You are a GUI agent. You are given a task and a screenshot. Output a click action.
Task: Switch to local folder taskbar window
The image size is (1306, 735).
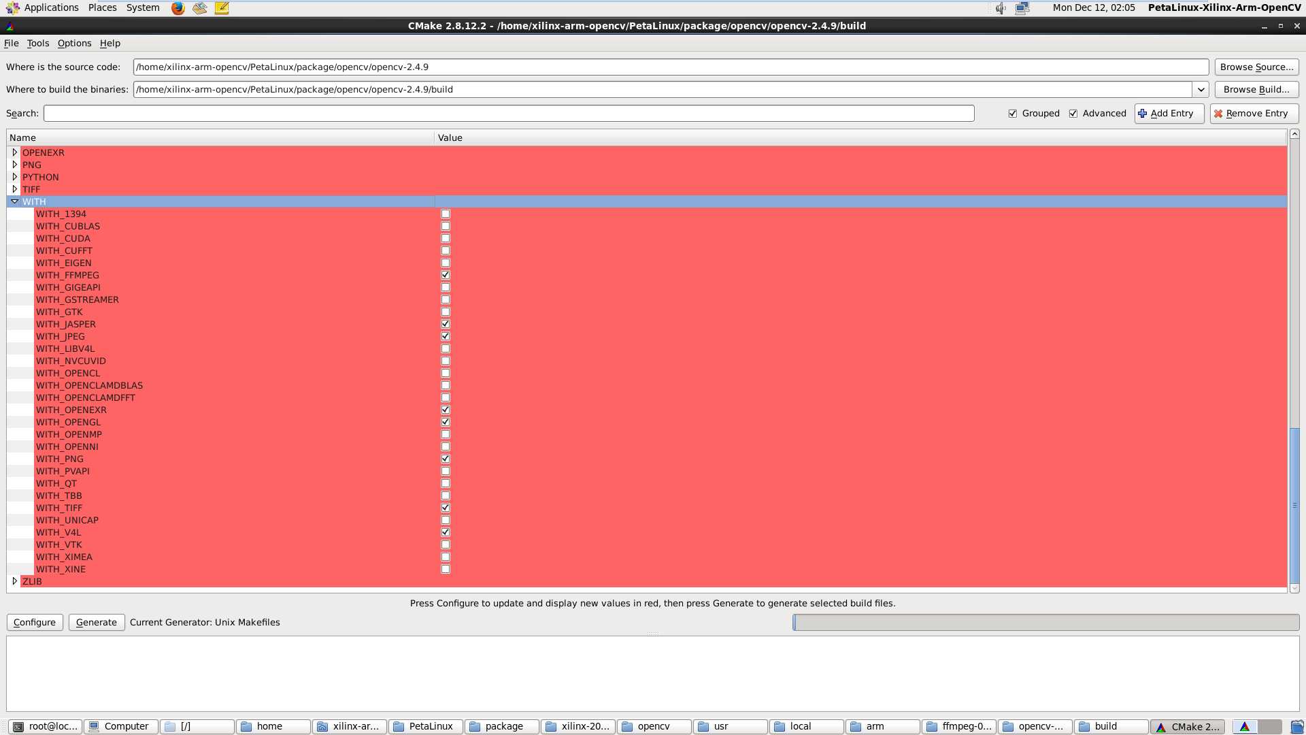(807, 727)
